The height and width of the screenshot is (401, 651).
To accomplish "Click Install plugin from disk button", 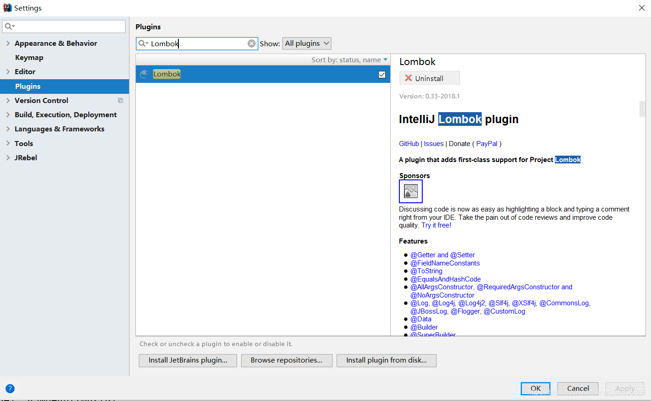I will pyautogui.click(x=387, y=360).
